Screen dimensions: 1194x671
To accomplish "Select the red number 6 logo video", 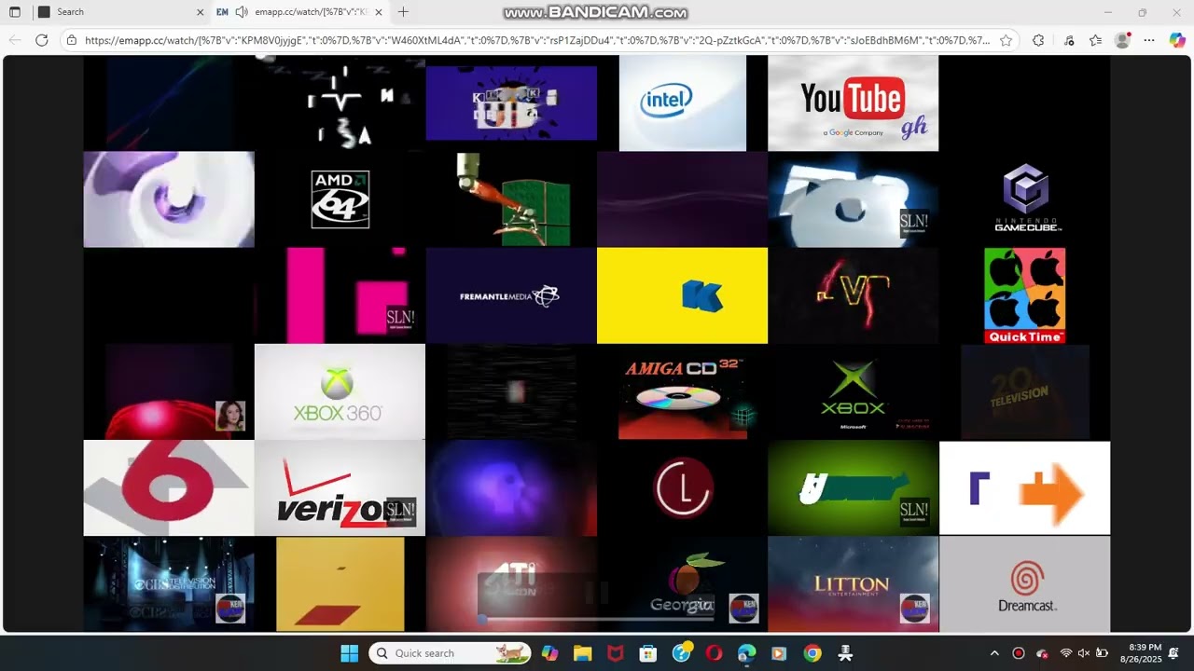I will tap(169, 488).
